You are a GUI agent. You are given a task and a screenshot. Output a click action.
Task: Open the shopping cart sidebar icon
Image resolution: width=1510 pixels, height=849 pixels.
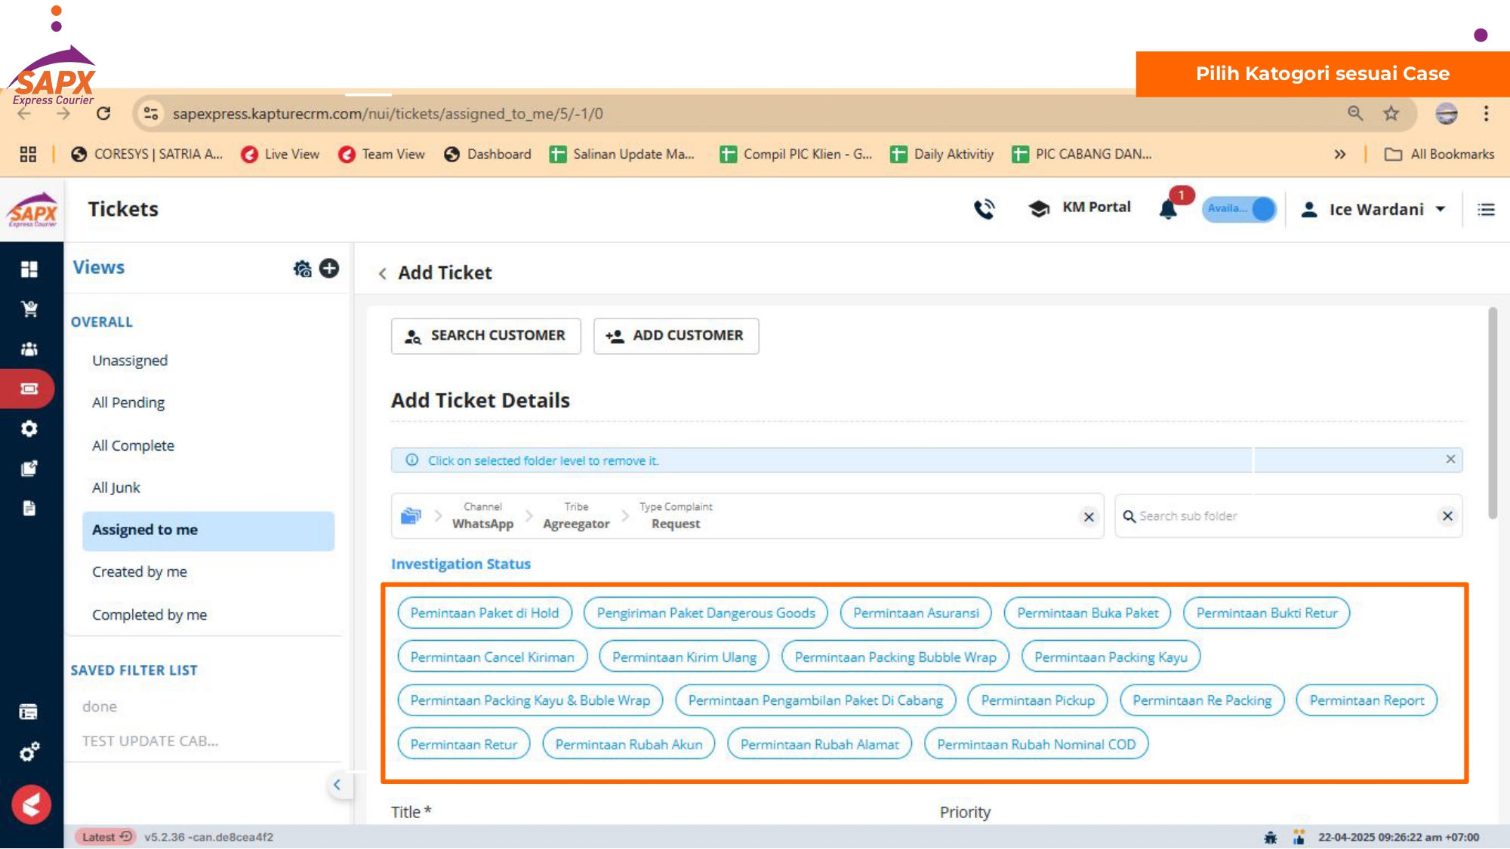point(29,309)
